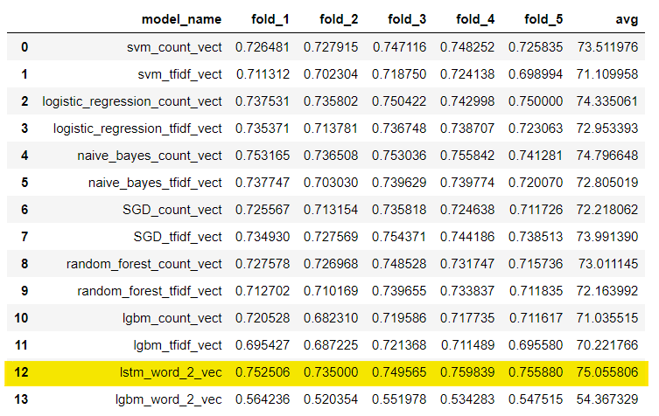Screen dimensions: 659x416
Task: Select the highlighted lstm_word_2_vec cell
Action: tap(171, 372)
